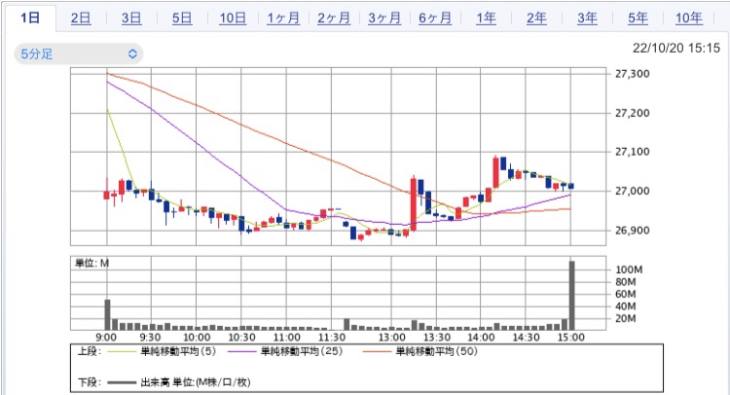Click the large red candlestick near 13:15
This screenshot has height=395, width=730.
tap(414, 203)
